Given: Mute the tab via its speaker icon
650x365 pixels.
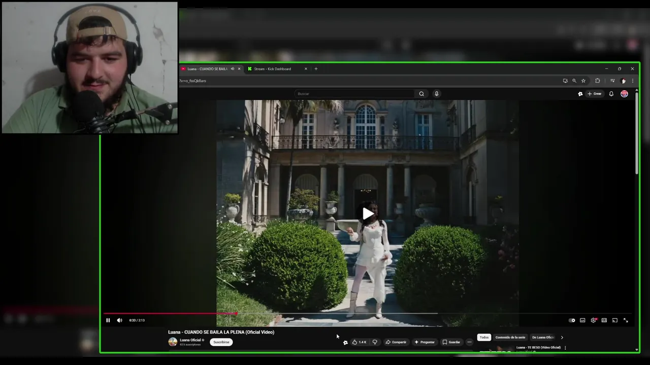Looking at the screenshot, I should 233,69.
